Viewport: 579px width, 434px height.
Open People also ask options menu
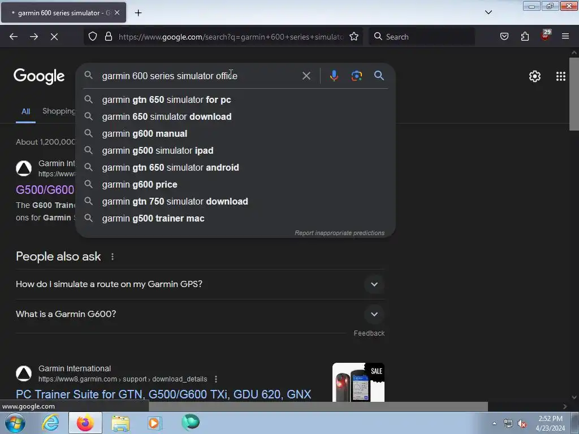coord(113,257)
